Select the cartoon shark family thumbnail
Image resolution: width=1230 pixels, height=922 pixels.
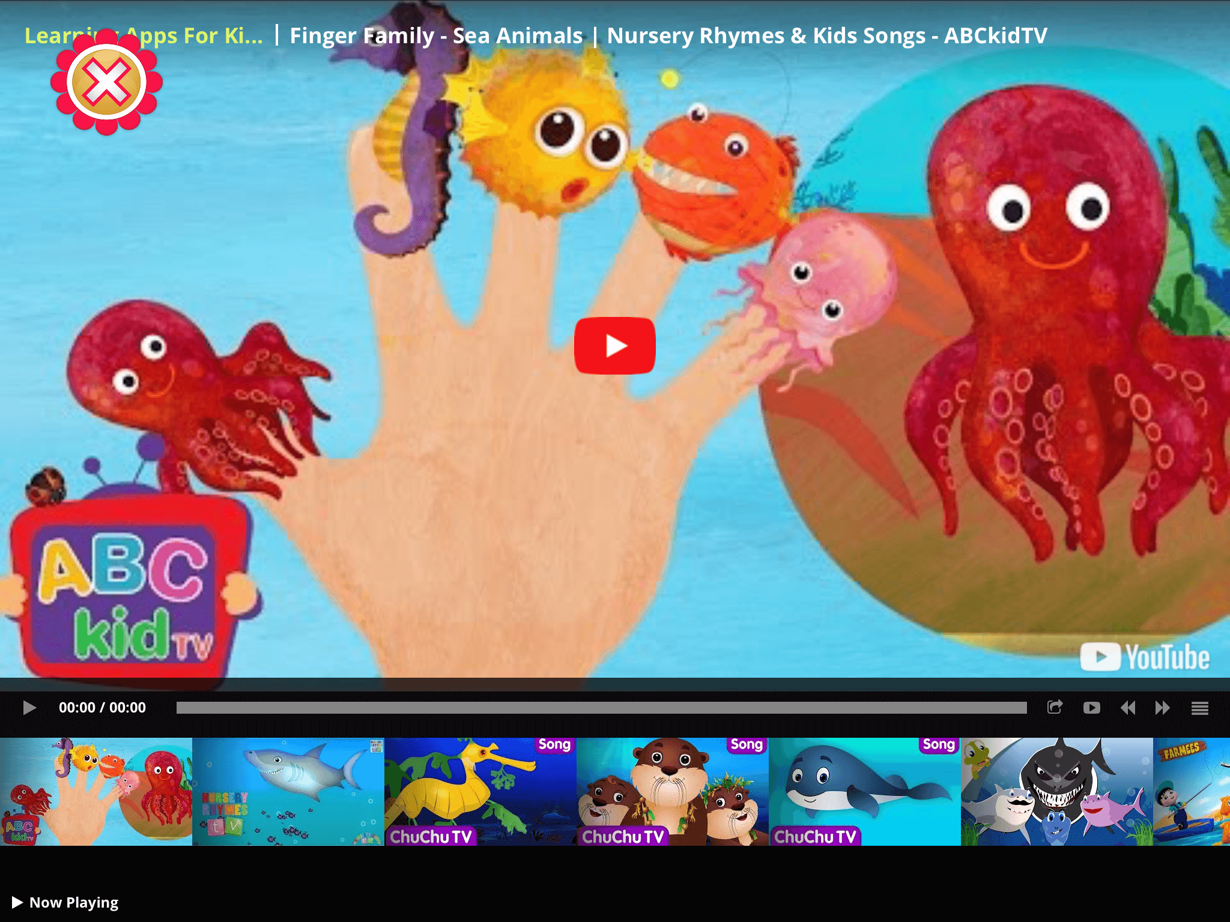(x=1057, y=791)
